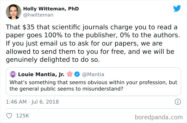Like the tweet with the heart icon
The height and width of the screenshot is (123, 187).
point(9,116)
